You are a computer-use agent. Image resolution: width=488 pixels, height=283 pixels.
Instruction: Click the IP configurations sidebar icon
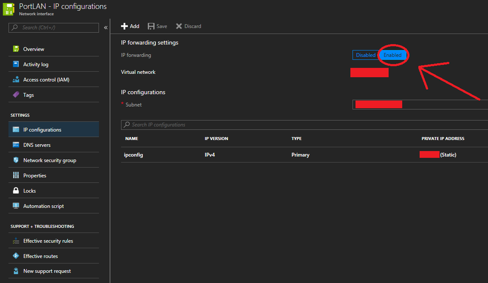[x=16, y=129]
